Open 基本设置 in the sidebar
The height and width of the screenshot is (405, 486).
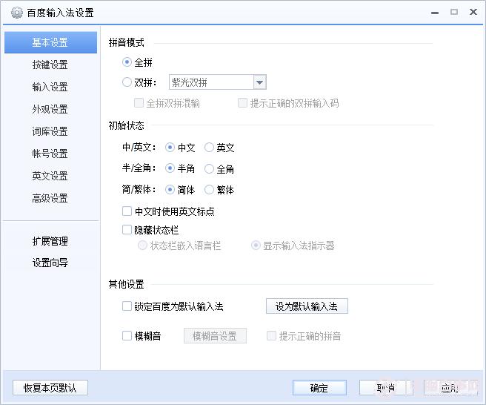[50, 42]
